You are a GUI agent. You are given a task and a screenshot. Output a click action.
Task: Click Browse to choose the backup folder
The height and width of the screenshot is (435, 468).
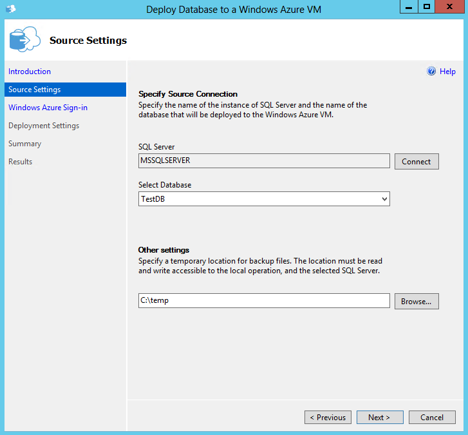click(417, 301)
